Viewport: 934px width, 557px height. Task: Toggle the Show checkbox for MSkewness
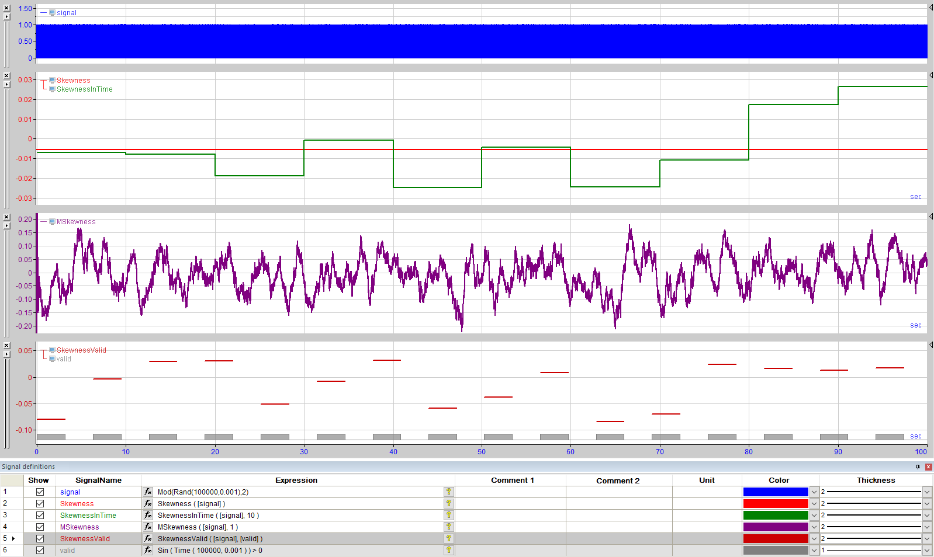[40, 527]
